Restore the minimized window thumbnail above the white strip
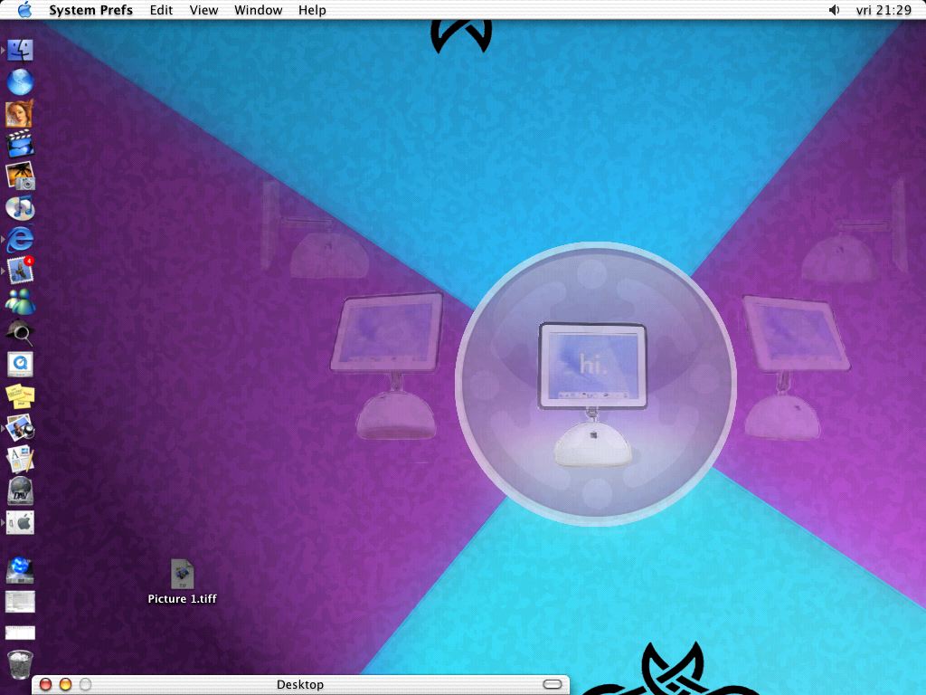Image resolution: width=926 pixels, height=695 pixels. [20, 602]
